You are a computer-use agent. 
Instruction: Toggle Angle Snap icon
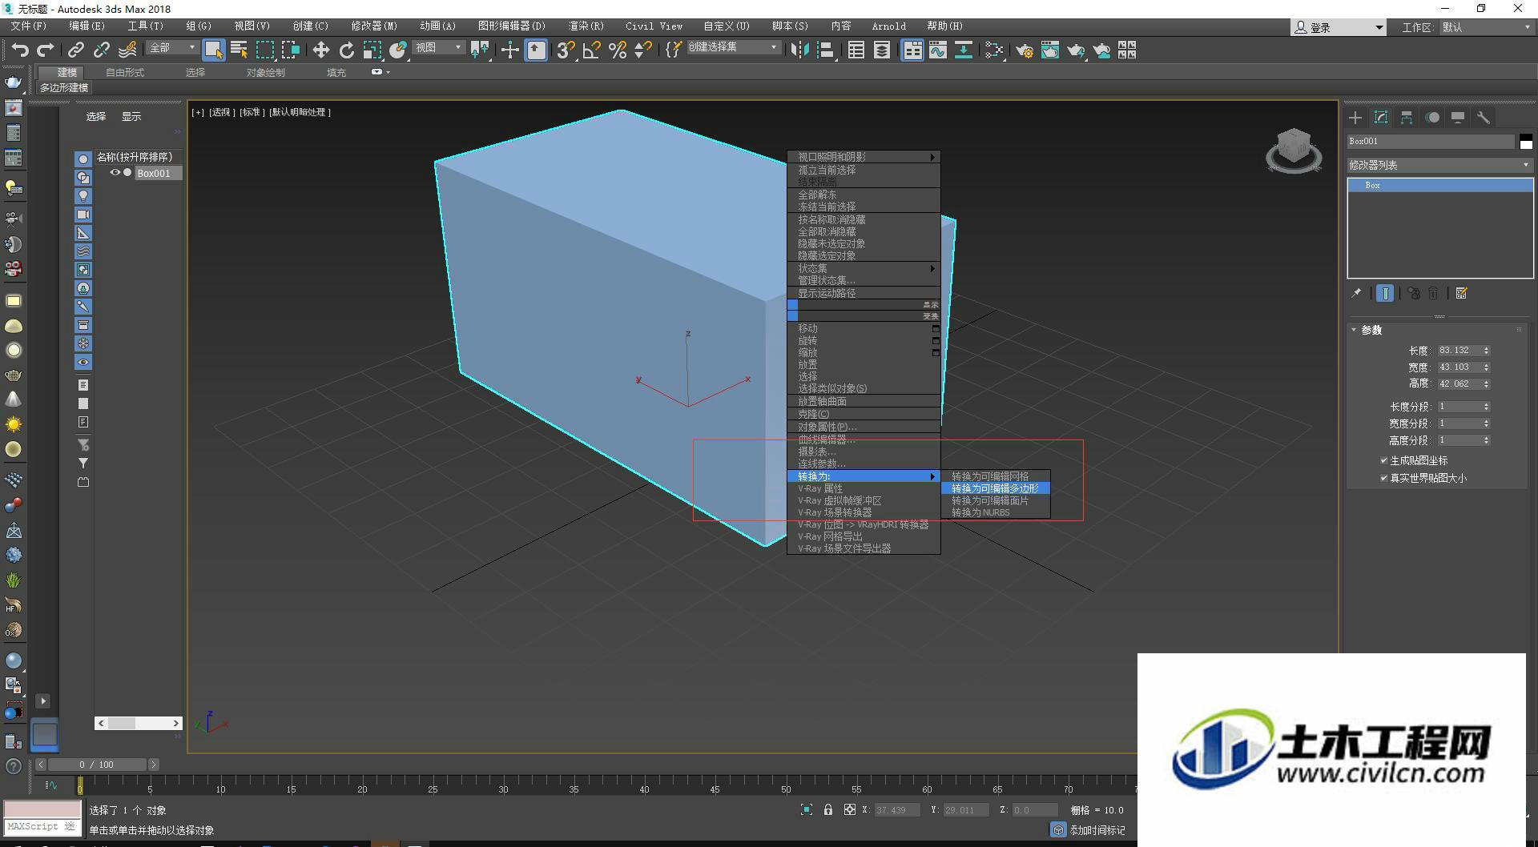click(591, 50)
